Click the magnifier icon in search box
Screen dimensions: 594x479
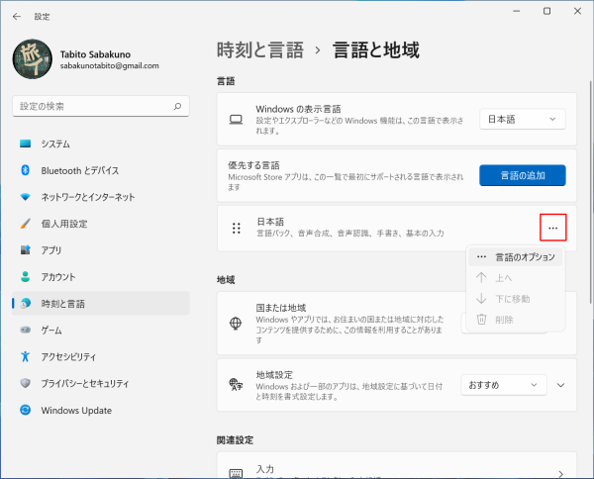click(177, 107)
